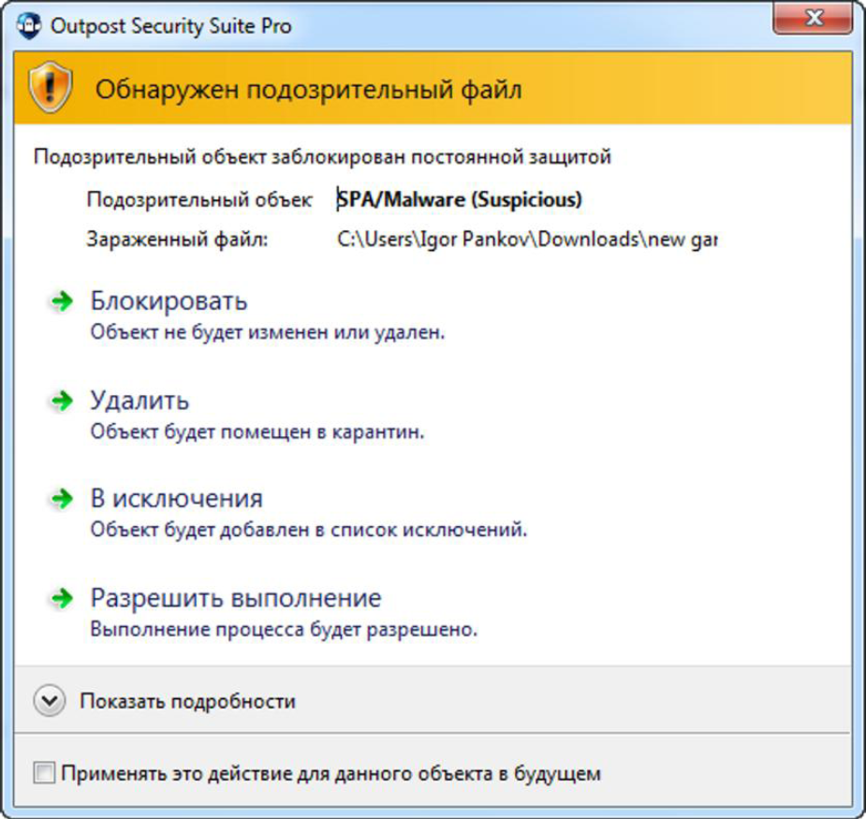Expand Показать подробности chevron
The height and width of the screenshot is (819, 866).
coord(50,701)
